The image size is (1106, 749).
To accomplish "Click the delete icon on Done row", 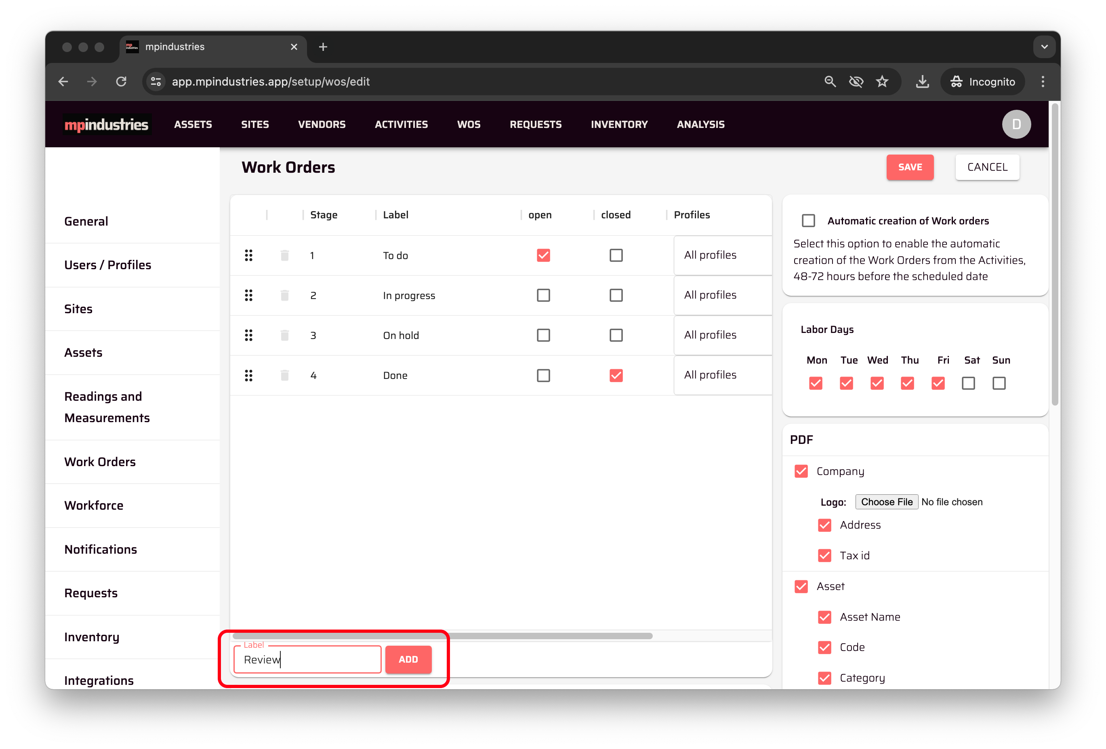I will [x=285, y=375].
